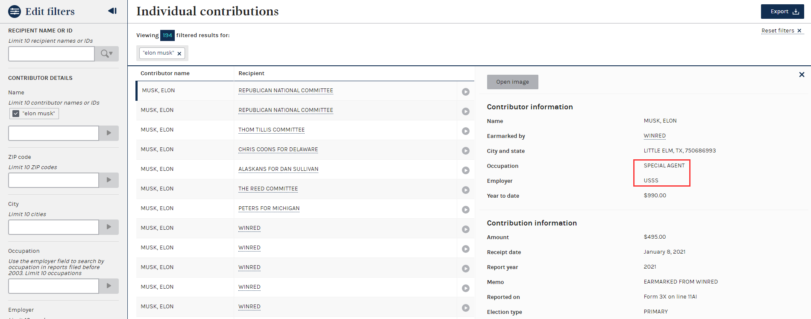Screen dimensions: 811x319
Task: Close the contribution details panel
Action: 802,75
